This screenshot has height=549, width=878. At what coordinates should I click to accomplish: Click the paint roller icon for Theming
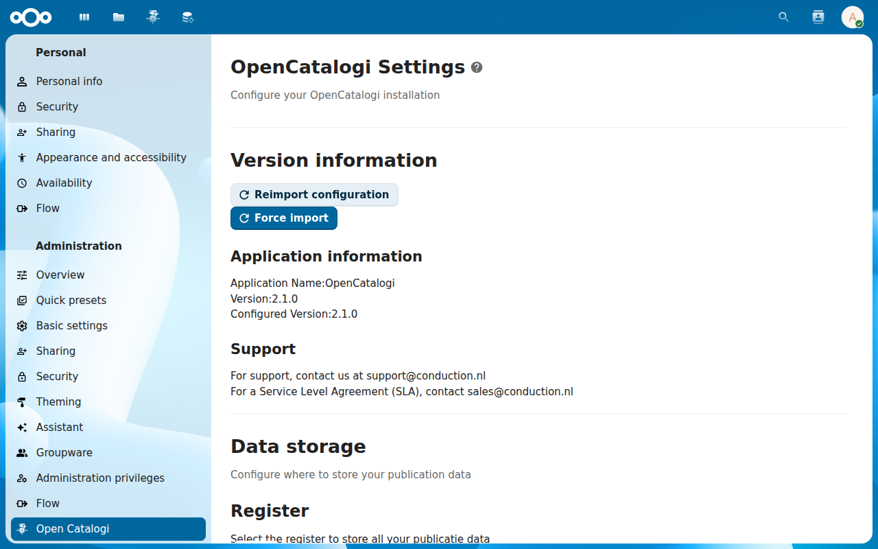point(22,402)
